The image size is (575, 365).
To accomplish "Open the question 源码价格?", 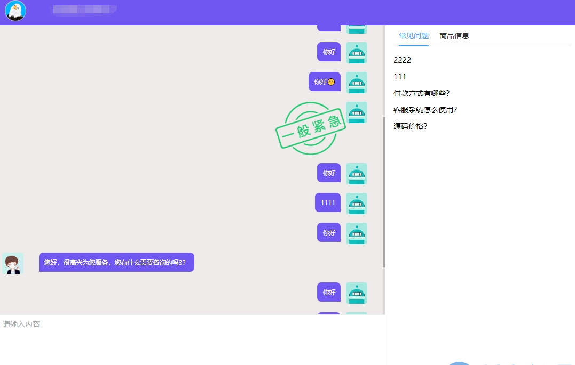I will (410, 126).
